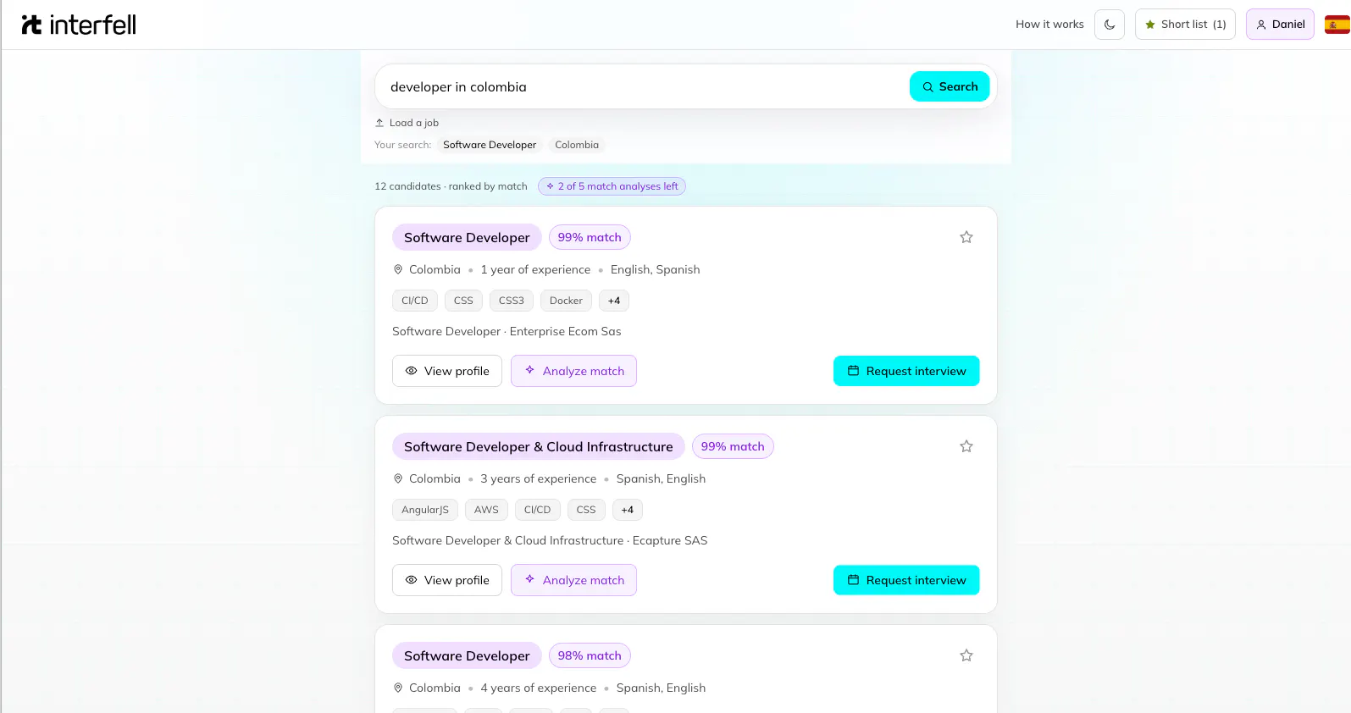Open the Short list (1) button
The image size is (1351, 713).
pos(1185,25)
